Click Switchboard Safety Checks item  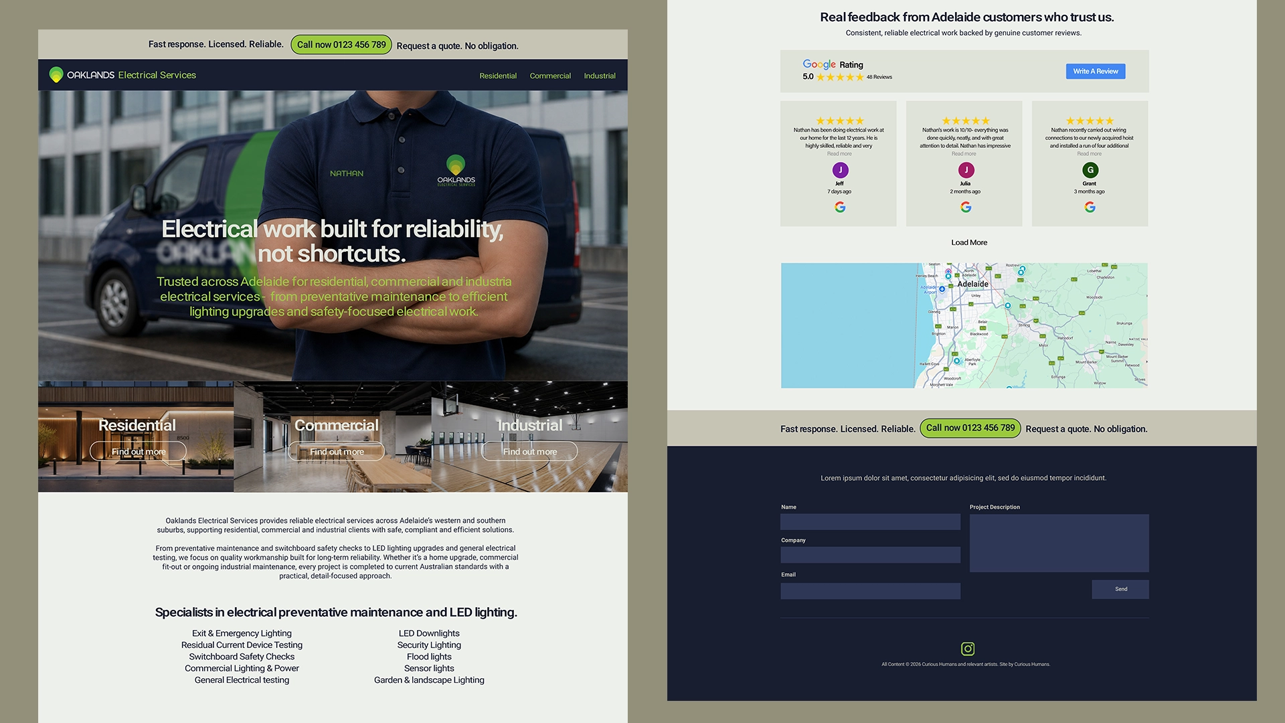242,657
